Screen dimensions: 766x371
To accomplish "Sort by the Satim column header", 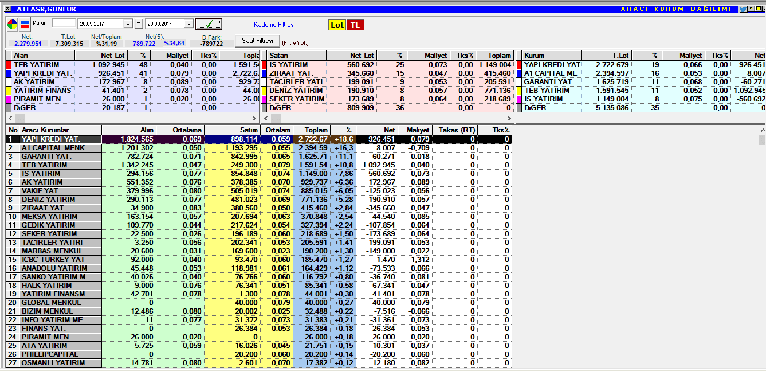I will 232,130.
